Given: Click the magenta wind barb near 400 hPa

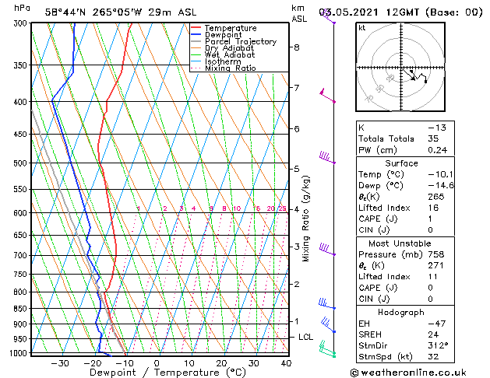Looking at the screenshot, I should [x=327, y=97].
